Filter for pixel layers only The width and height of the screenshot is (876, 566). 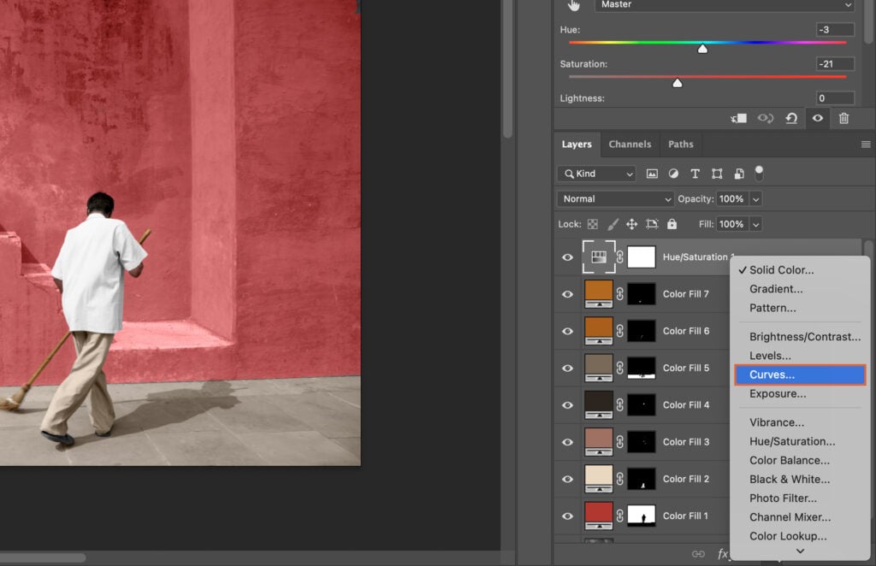click(x=652, y=173)
